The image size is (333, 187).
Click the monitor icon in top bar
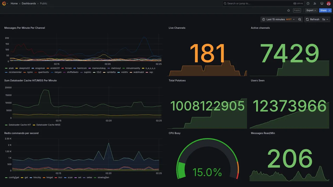pos(322,3)
